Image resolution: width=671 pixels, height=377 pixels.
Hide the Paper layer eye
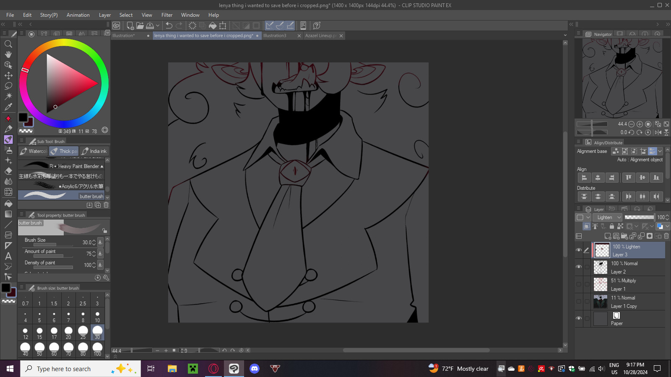(579, 318)
